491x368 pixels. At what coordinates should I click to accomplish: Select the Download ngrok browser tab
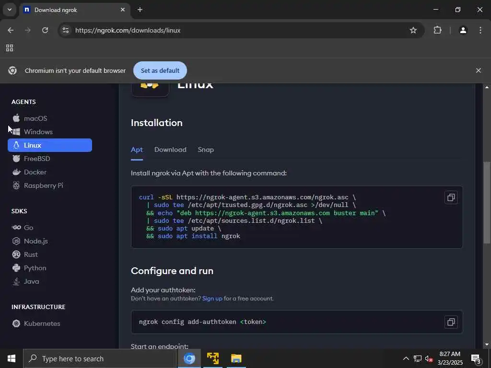[75, 10]
